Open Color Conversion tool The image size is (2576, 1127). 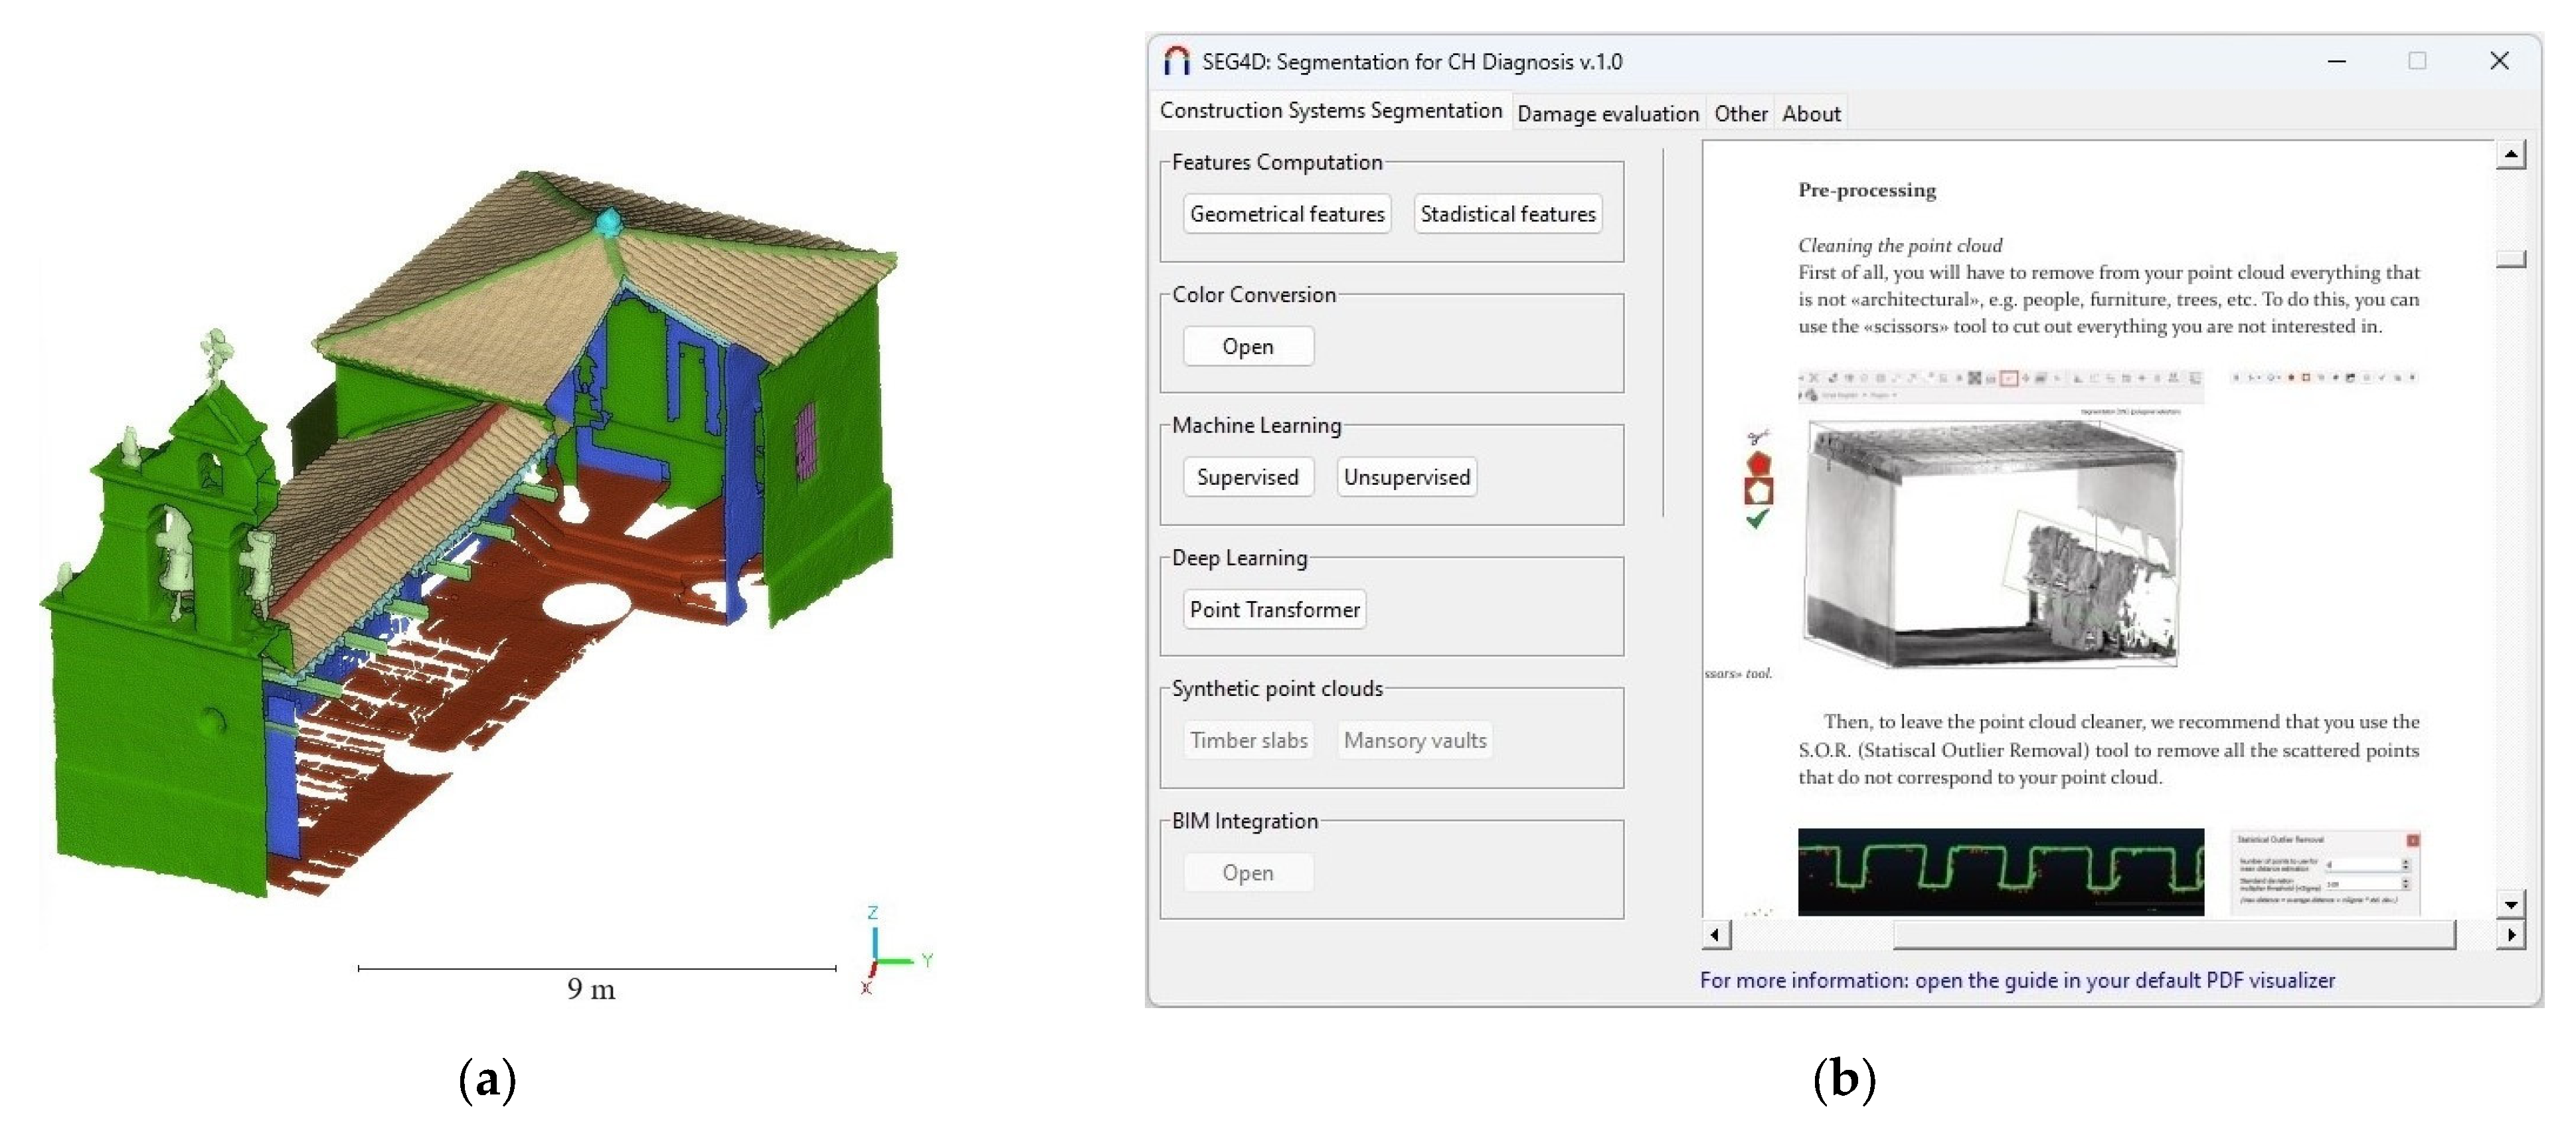click(1247, 346)
